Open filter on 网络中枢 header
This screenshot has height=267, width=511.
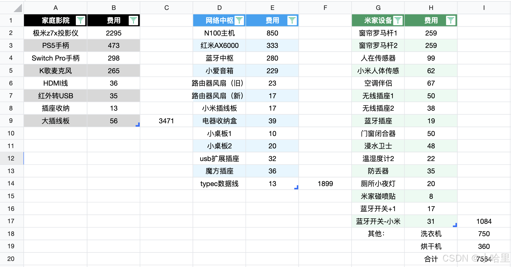pyautogui.click(x=239, y=20)
